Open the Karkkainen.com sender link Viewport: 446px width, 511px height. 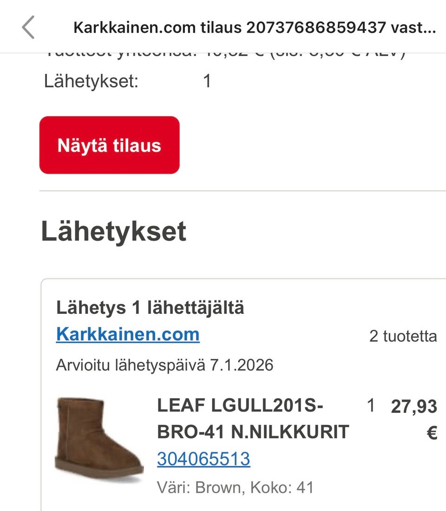coord(128,334)
